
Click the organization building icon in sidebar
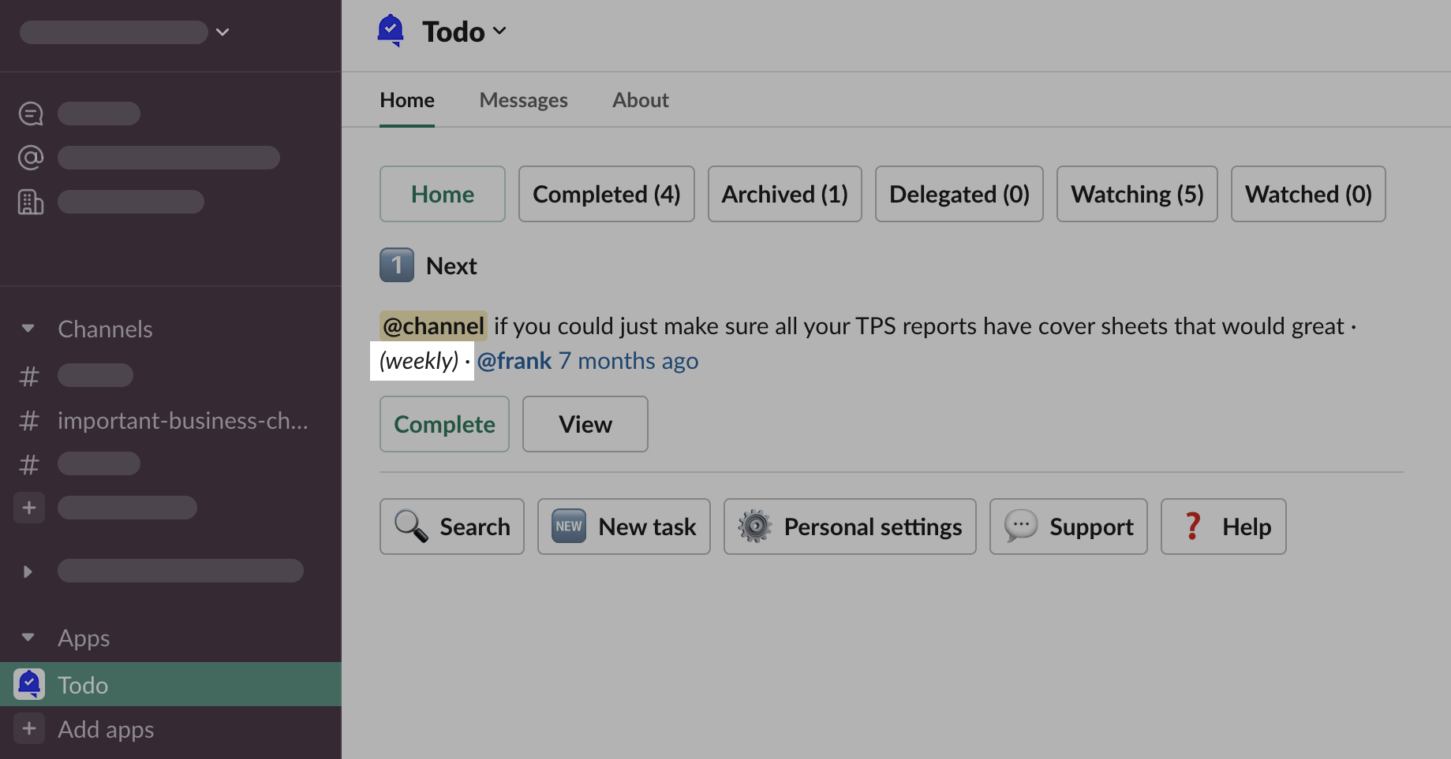coord(31,203)
